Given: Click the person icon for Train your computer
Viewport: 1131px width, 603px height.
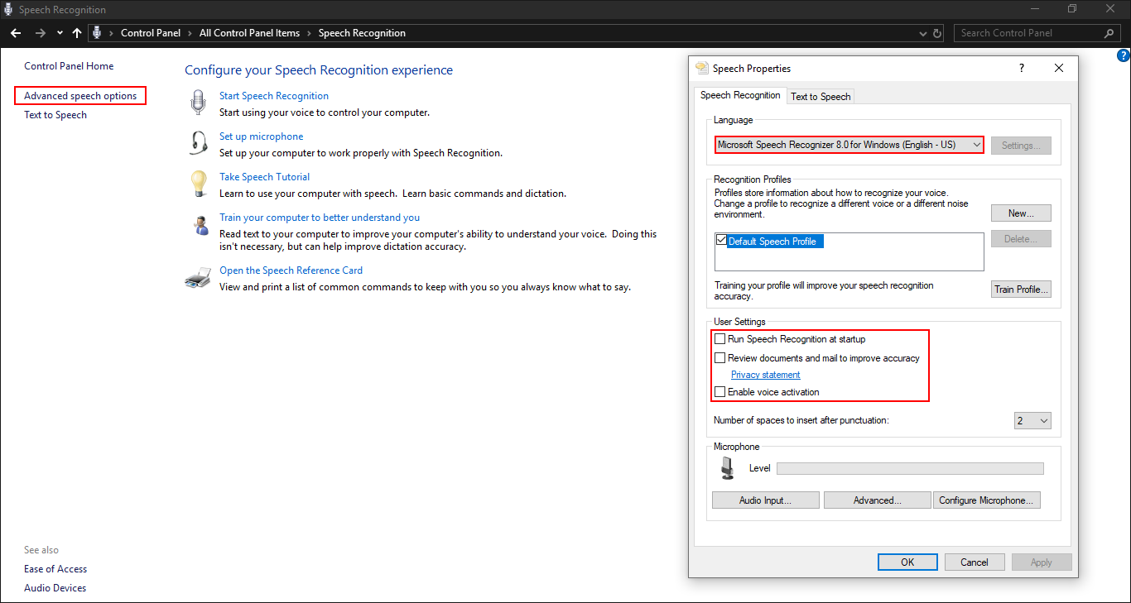Looking at the screenshot, I should tap(200, 226).
